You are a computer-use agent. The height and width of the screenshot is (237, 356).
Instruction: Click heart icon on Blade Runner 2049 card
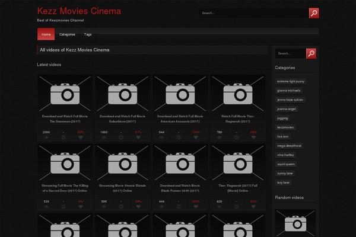pyautogui.click(x=196, y=207)
